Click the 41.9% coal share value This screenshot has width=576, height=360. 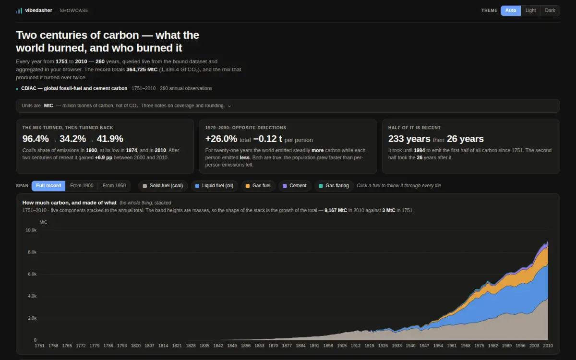[x=110, y=139]
